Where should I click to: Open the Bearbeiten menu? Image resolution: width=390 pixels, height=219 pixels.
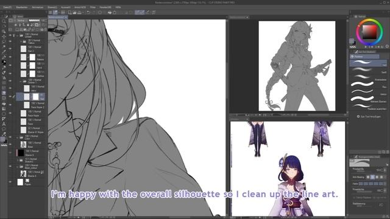(22, 7)
